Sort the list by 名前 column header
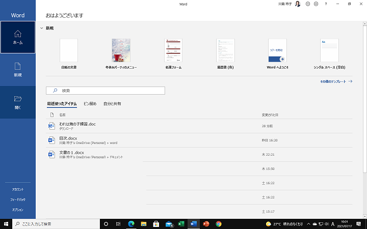This screenshot has width=367, height=229. point(62,115)
